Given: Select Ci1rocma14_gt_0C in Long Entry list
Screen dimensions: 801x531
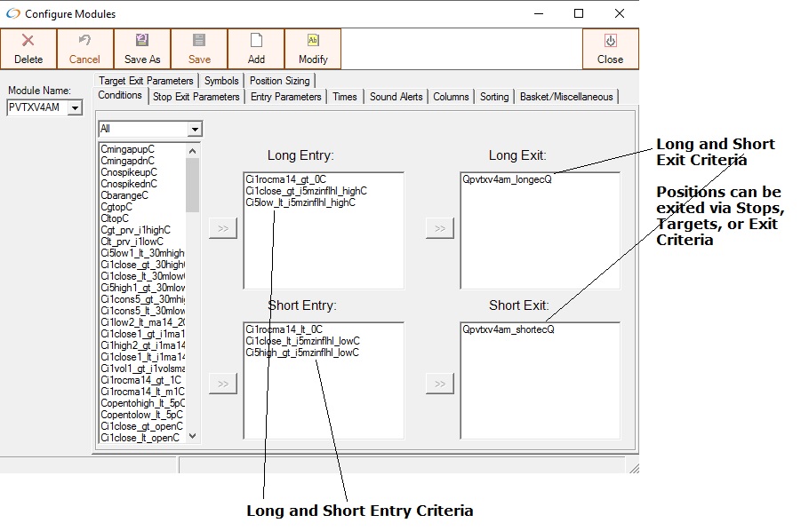Looking at the screenshot, I should click(286, 178).
